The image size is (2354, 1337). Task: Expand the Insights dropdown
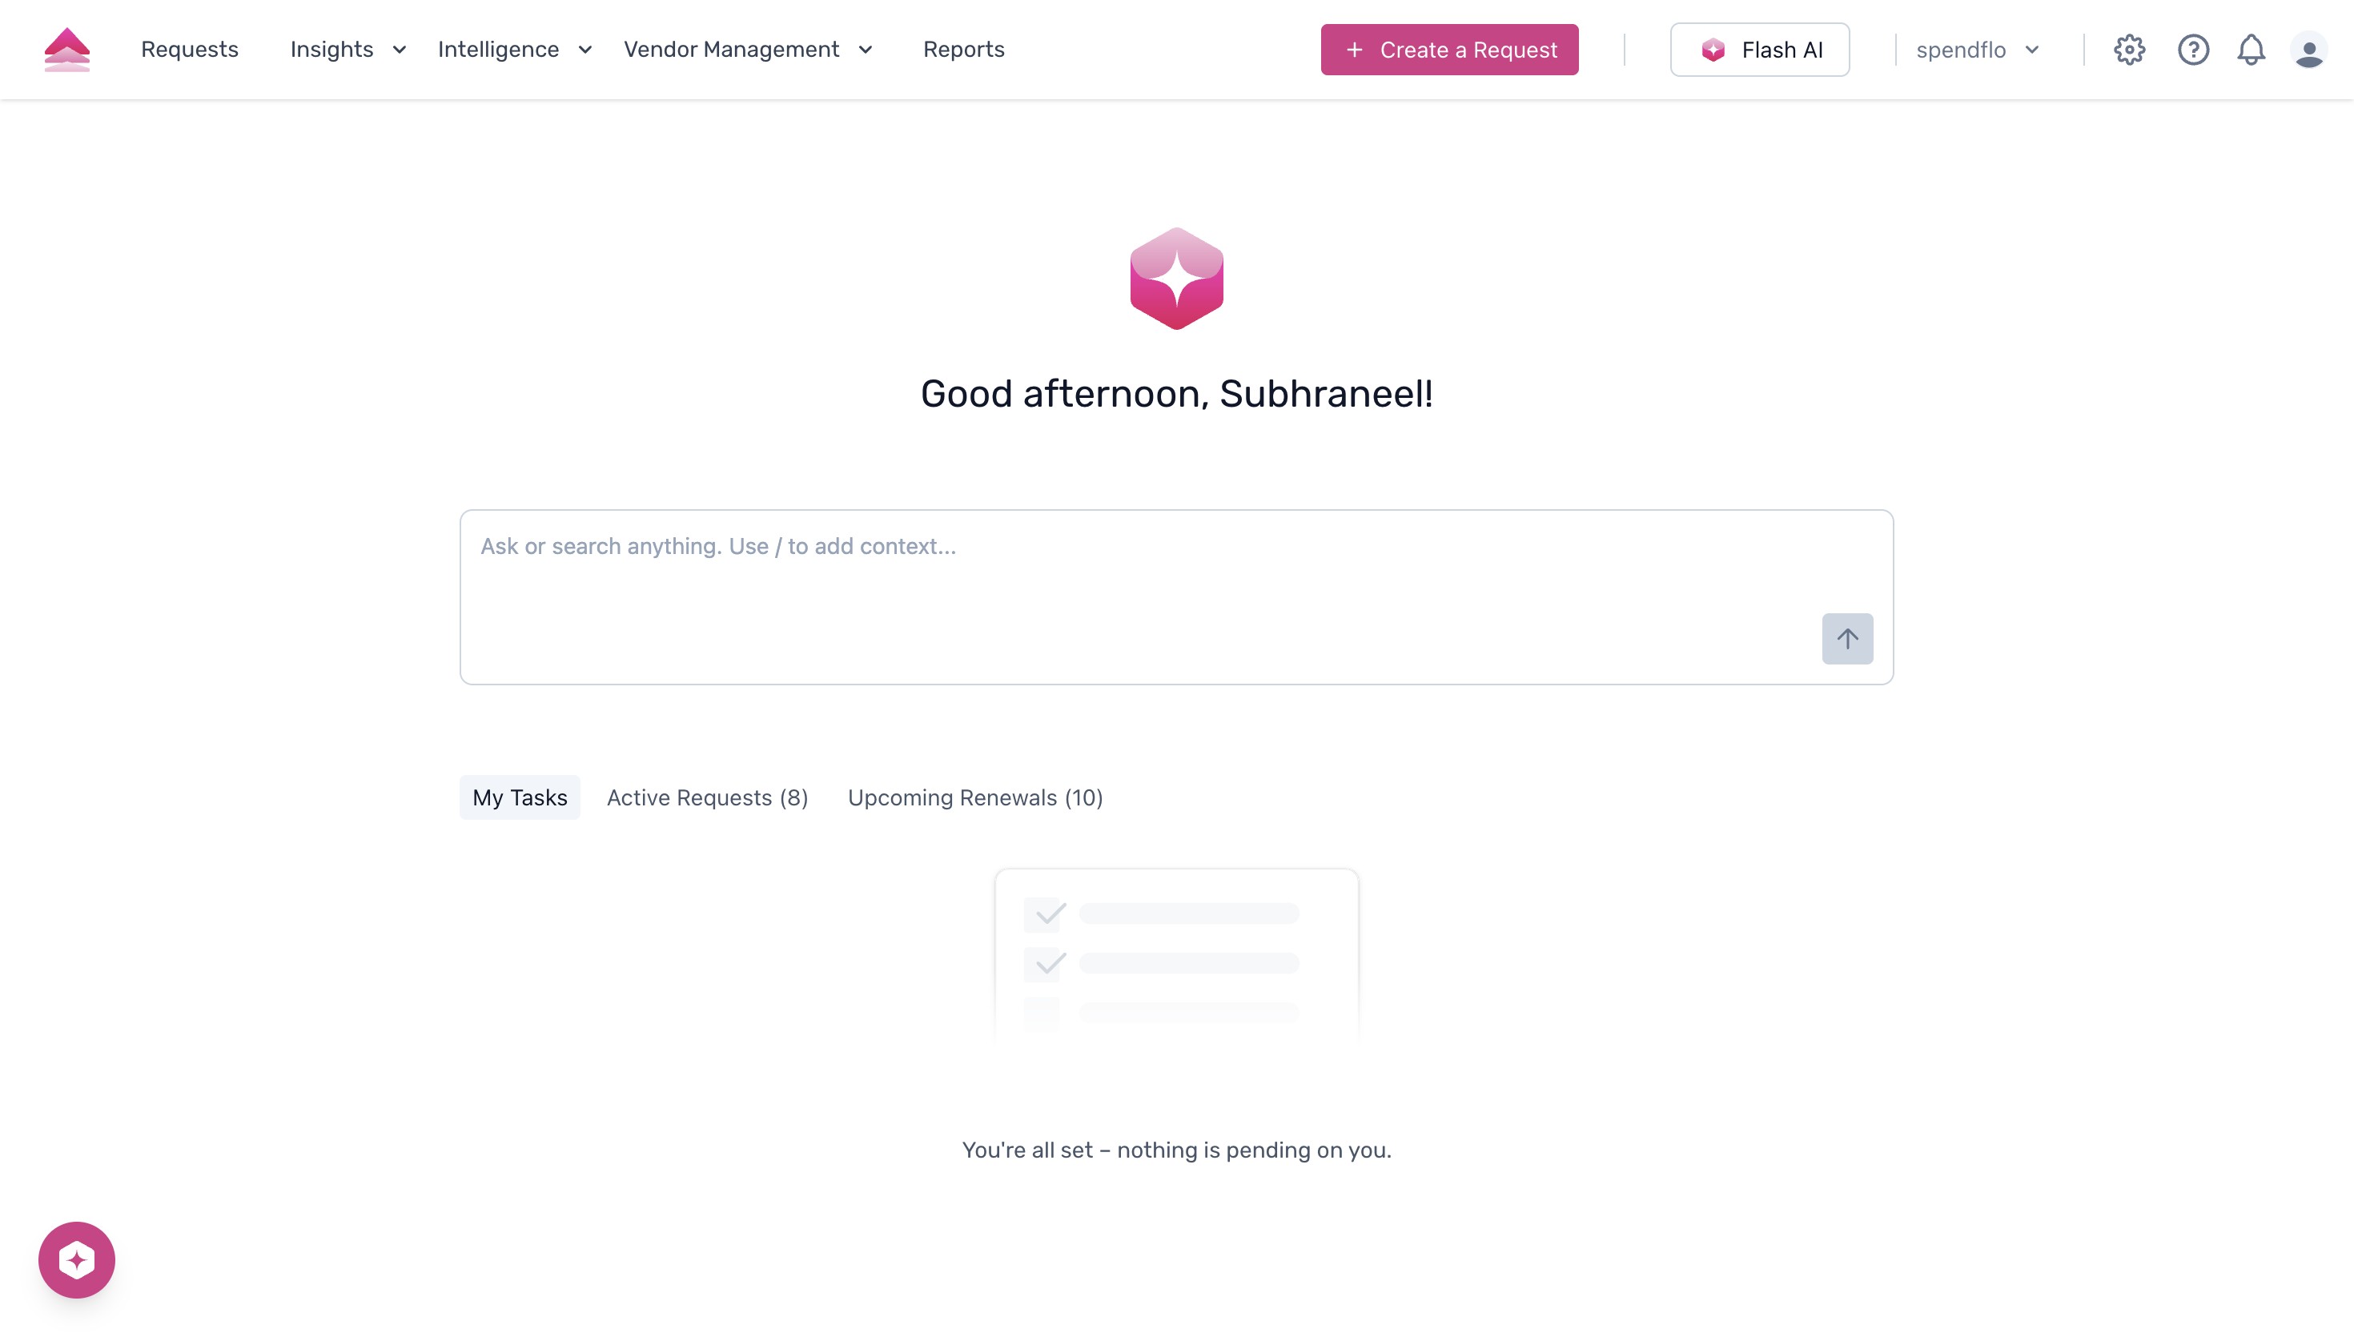click(x=346, y=50)
